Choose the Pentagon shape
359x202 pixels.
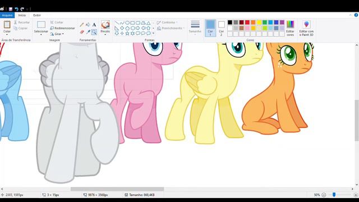127,28
